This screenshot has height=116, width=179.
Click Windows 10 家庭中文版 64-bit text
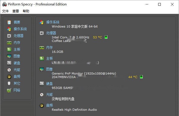[75, 26]
